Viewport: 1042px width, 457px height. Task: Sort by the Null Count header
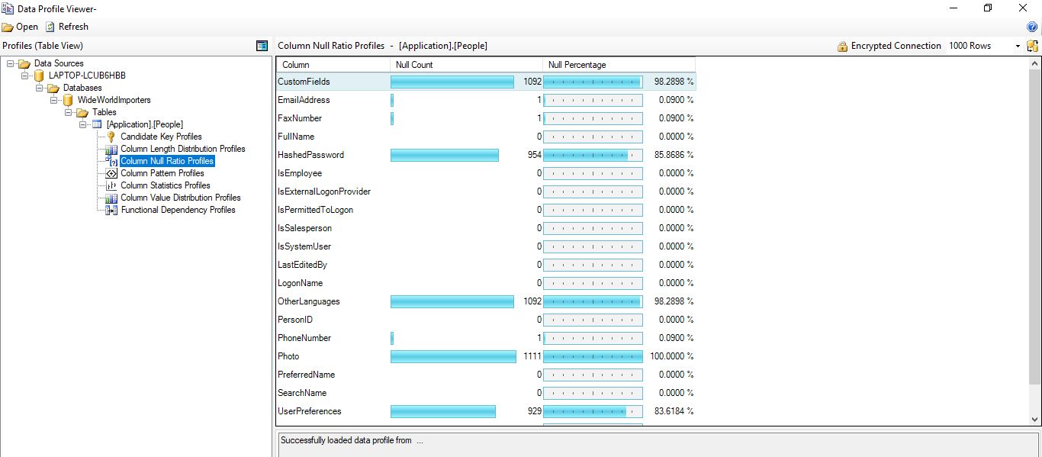click(x=466, y=65)
